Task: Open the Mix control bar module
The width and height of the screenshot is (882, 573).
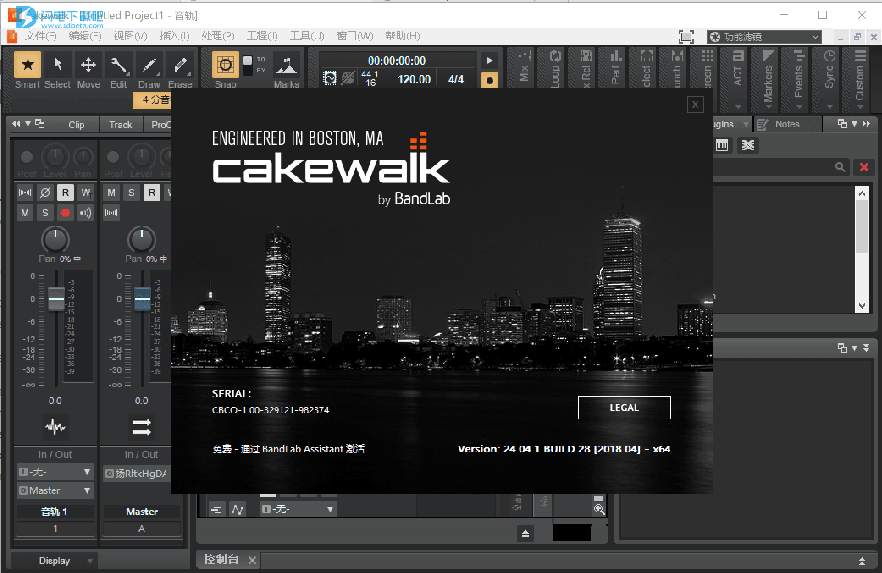Action: pos(525,68)
